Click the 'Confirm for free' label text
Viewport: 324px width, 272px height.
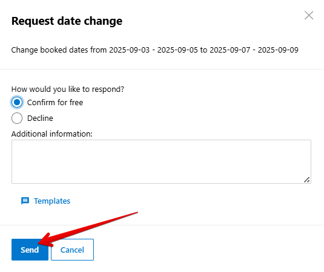55,103
